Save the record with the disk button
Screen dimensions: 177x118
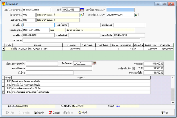coord(39,112)
